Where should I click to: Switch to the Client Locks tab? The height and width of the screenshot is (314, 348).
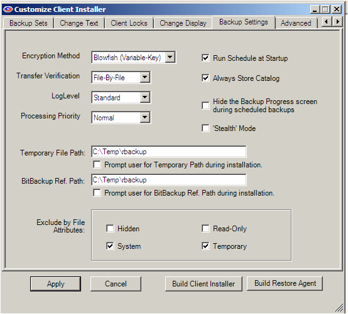pos(129,23)
